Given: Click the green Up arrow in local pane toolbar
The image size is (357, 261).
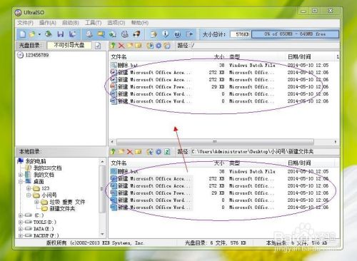Looking at the screenshot, I should point(113,151).
